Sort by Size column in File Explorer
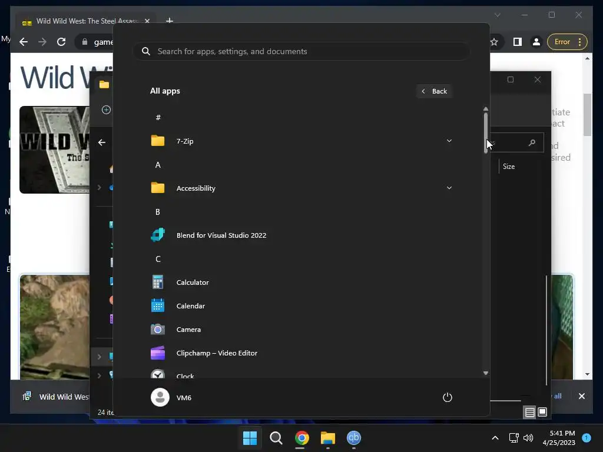Viewport: 603px width, 452px height. coord(509,167)
